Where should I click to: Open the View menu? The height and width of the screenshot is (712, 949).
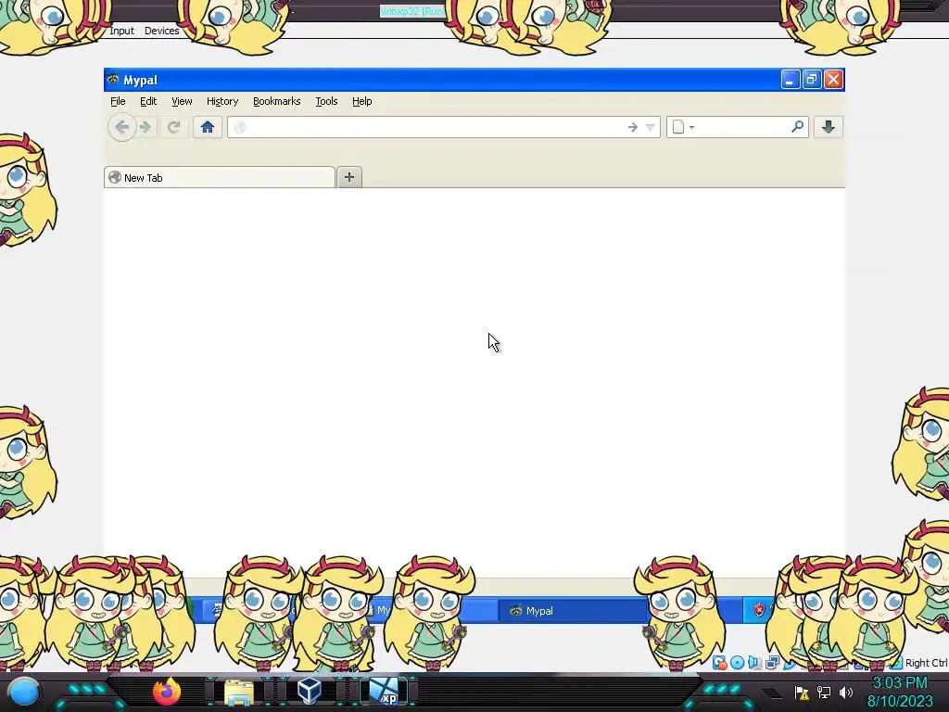click(182, 101)
